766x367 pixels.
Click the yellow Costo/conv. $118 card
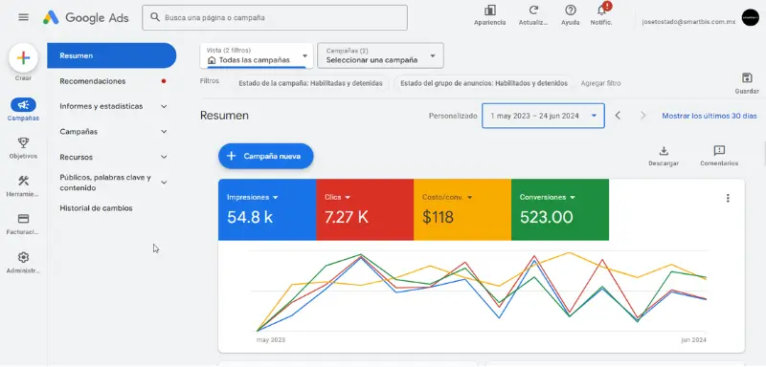pyautogui.click(x=462, y=209)
